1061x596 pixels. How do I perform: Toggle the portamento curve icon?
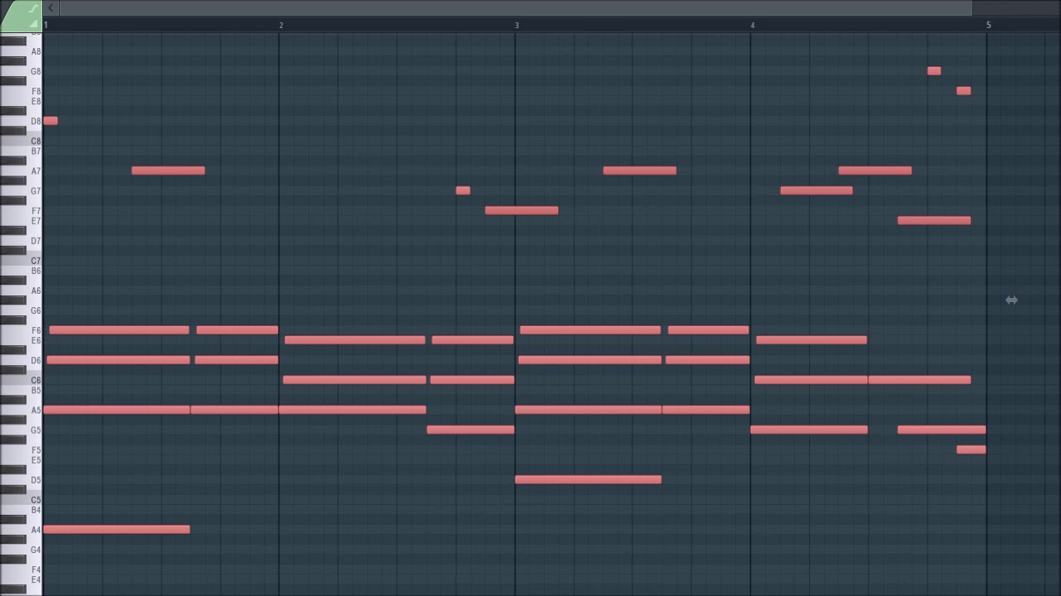(x=33, y=8)
